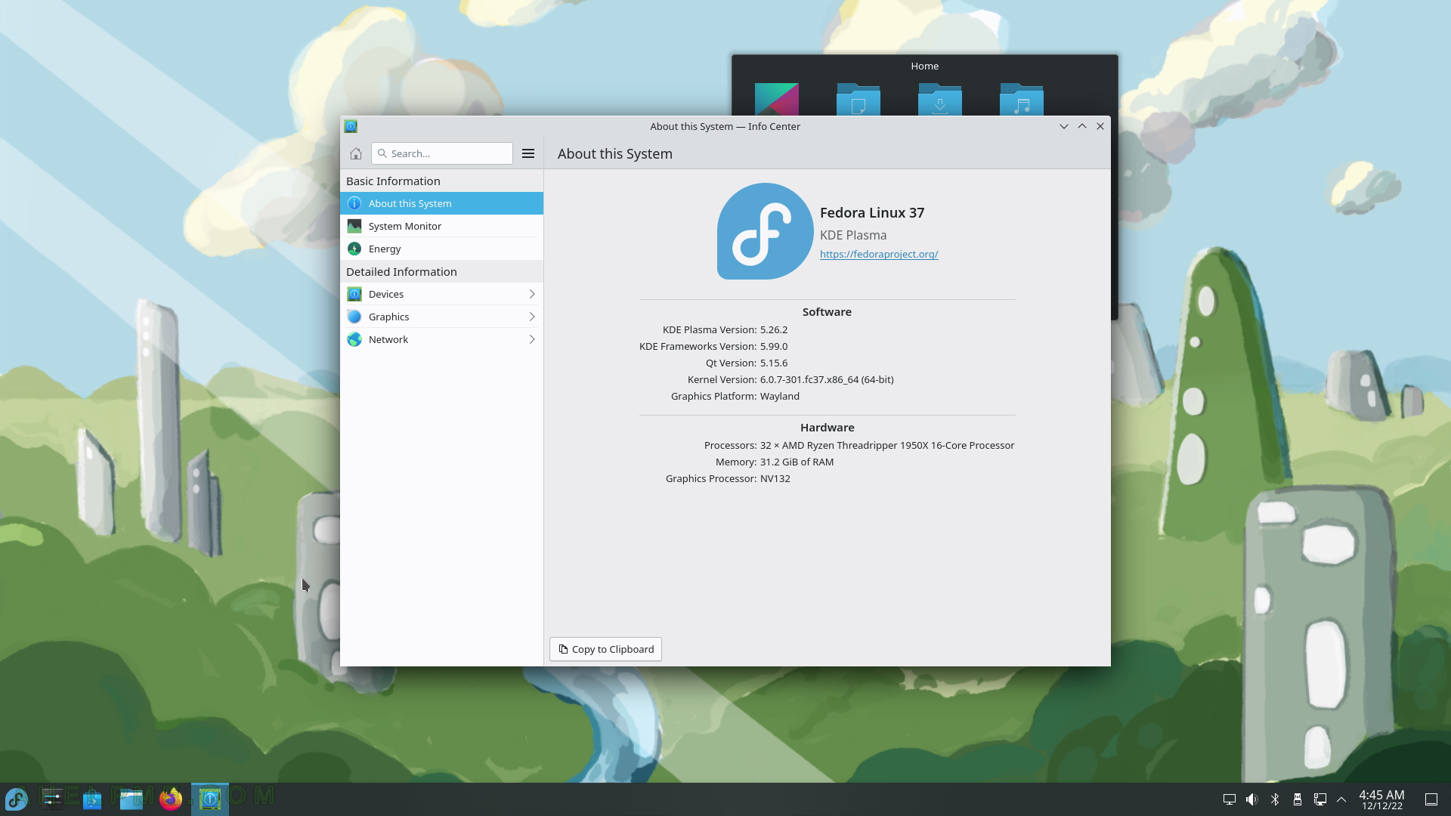Open the Graphics category

[441, 317]
